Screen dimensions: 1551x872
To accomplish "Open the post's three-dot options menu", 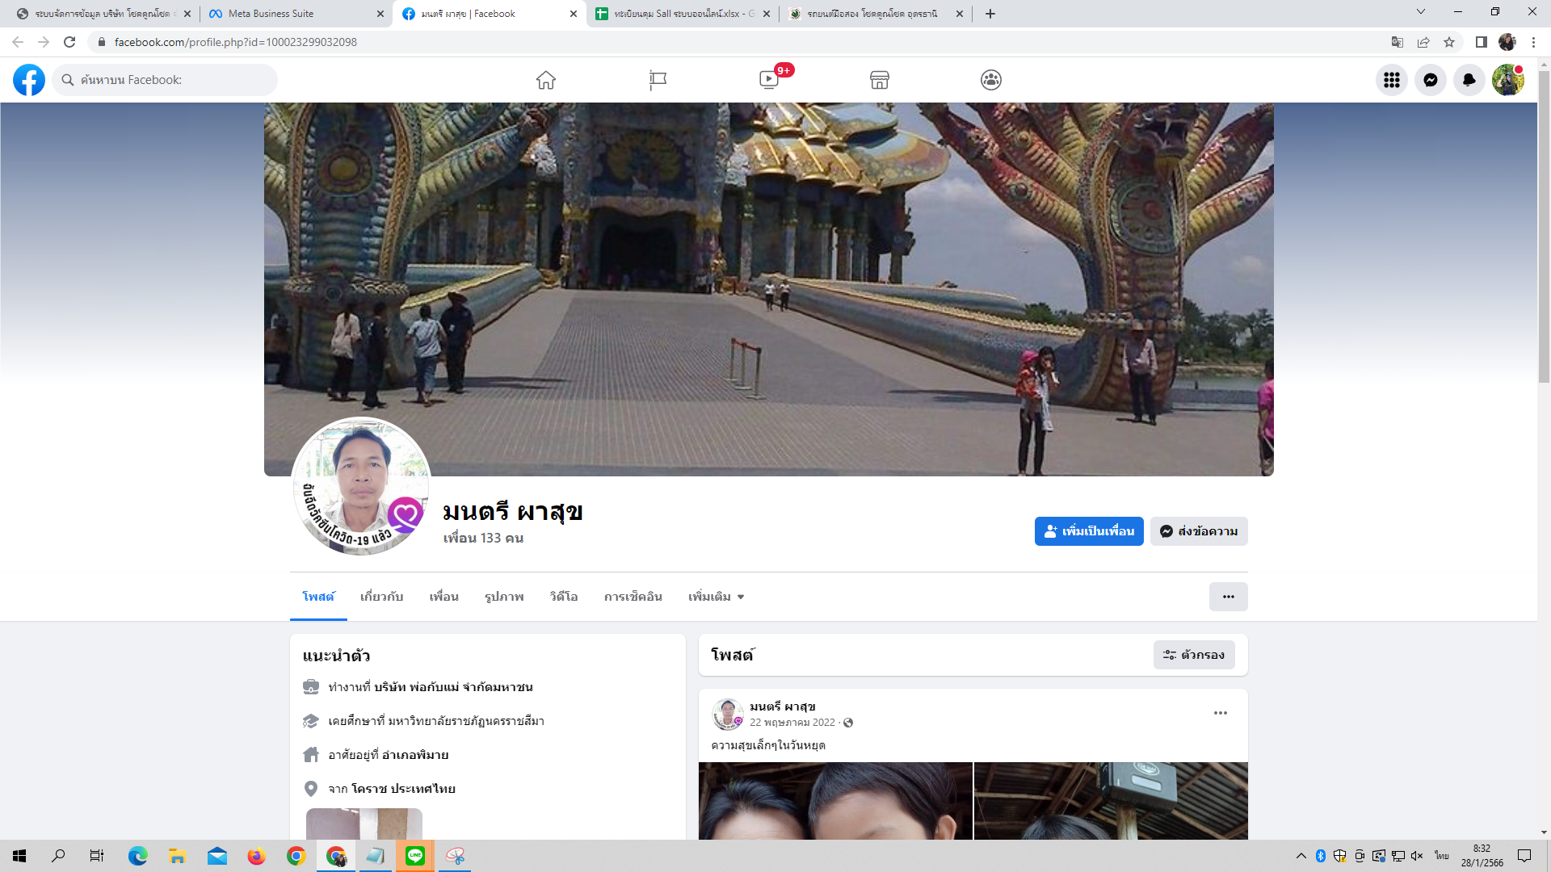I will 1220,713.
